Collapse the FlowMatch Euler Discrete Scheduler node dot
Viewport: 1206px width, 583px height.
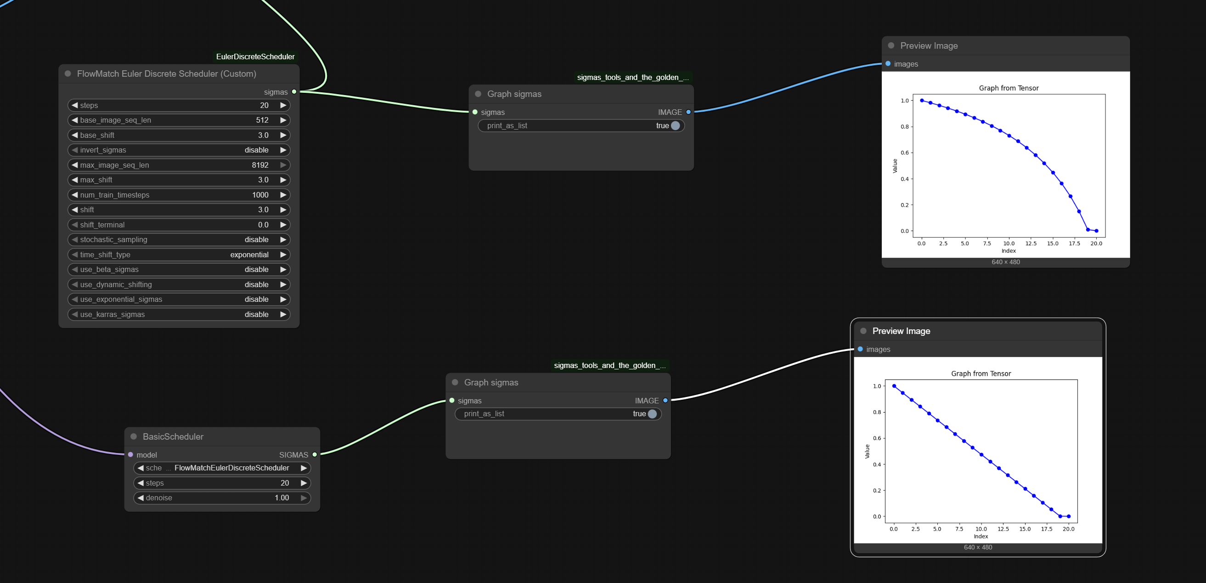tap(68, 74)
